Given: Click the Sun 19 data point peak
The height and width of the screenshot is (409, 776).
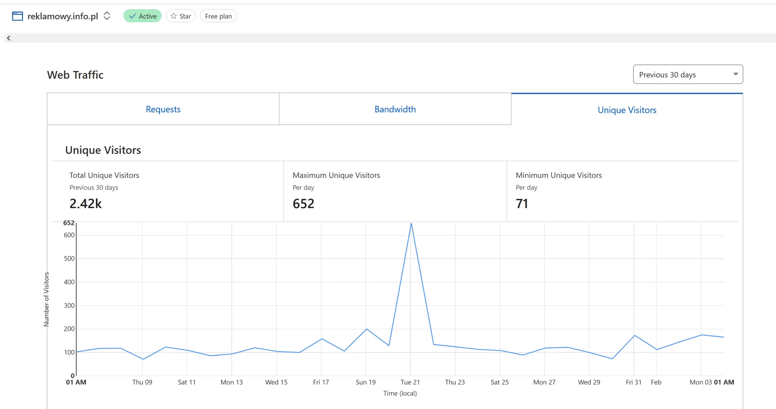Looking at the screenshot, I should point(366,329).
